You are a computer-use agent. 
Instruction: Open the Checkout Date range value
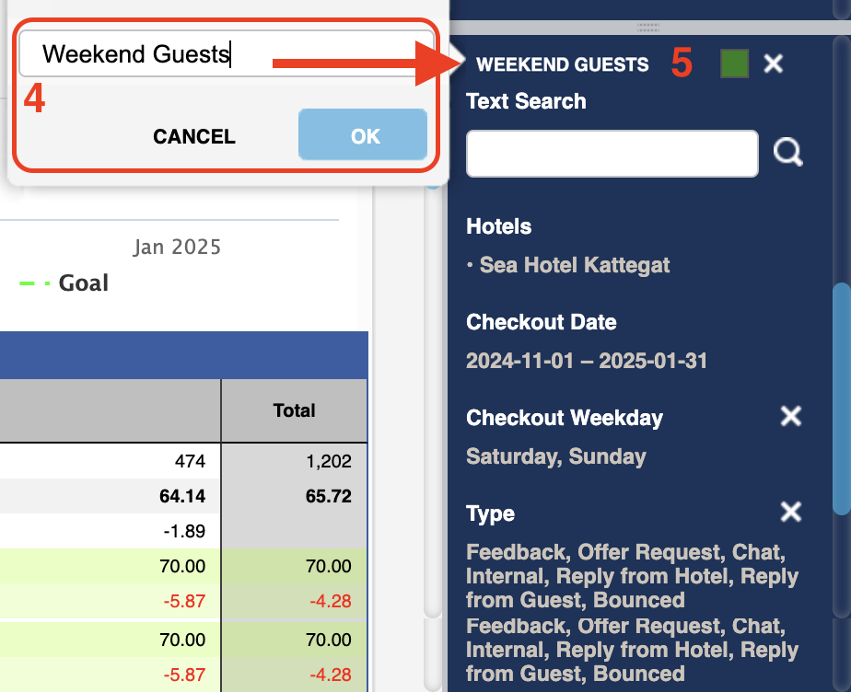(x=586, y=361)
